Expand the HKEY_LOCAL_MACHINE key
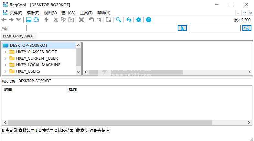The image size is (254, 141). (5, 65)
